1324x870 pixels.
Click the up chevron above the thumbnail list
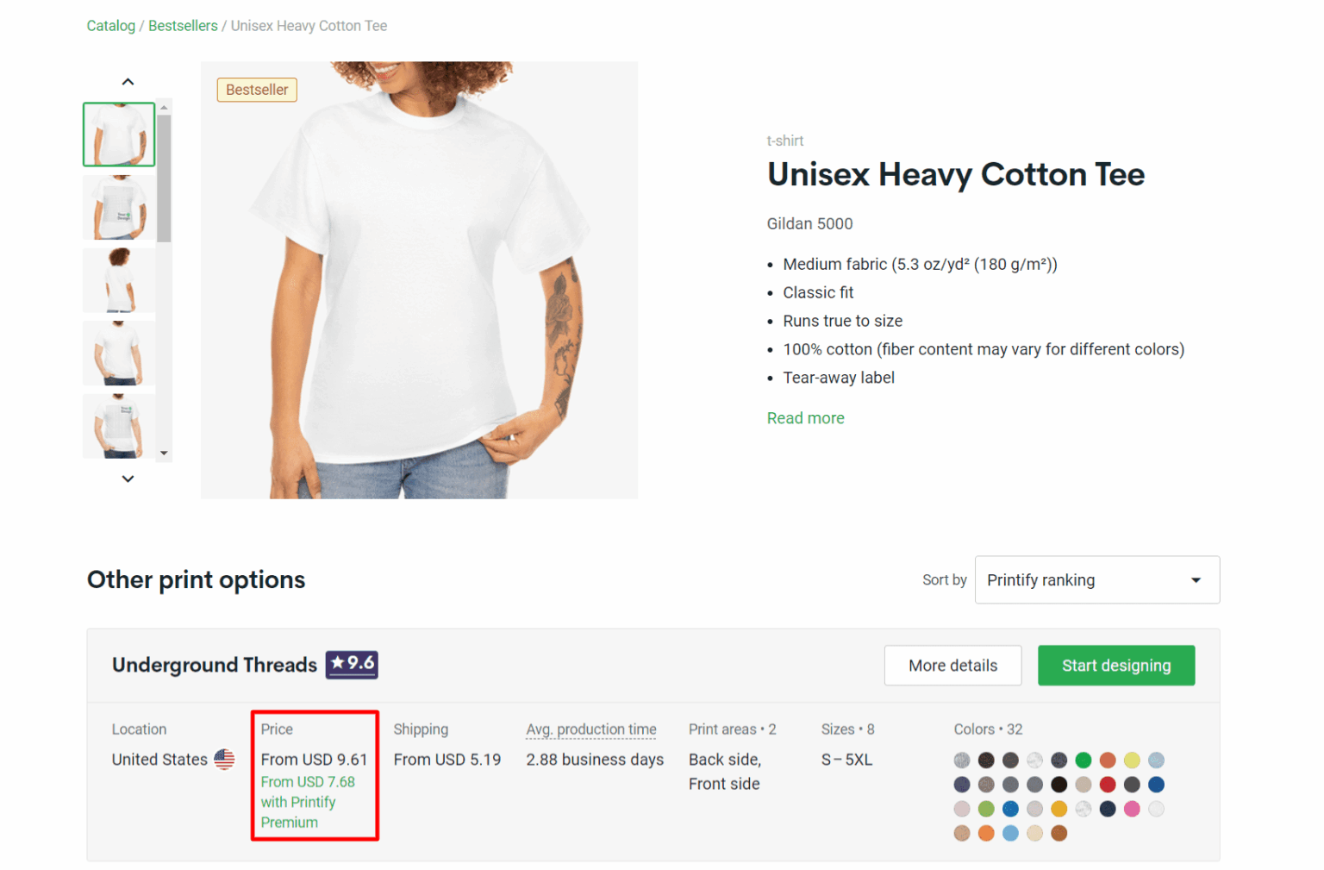[128, 80]
